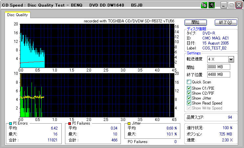Minimize the CD Speed window
244x148 pixels.
click(224, 5)
